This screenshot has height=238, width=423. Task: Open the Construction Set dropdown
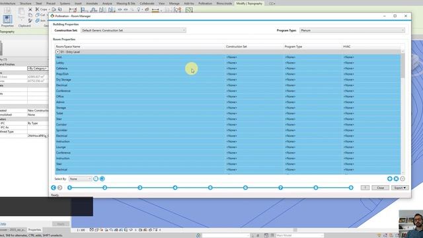click(x=134, y=30)
